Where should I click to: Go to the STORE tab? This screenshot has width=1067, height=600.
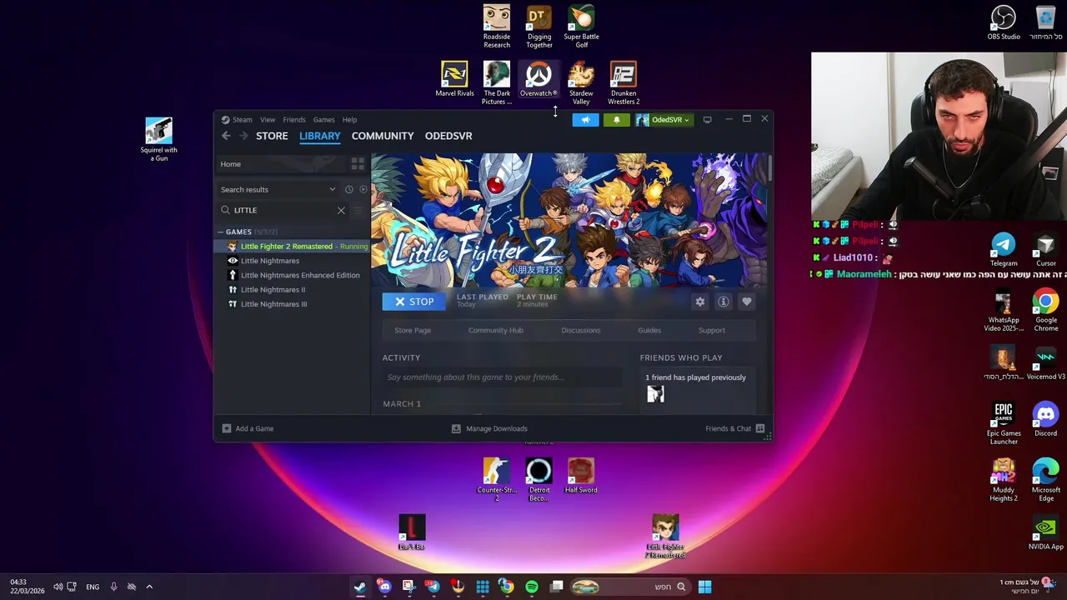click(x=272, y=136)
